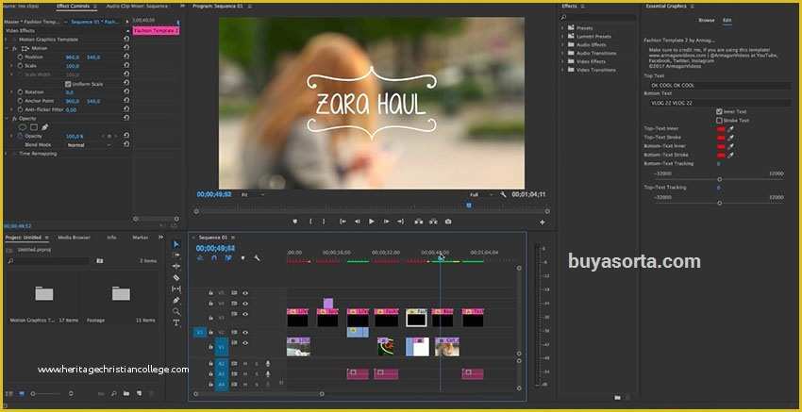Screen dimensions: 802x412
Task: Switch to the Audio Clip Mixer tab
Action: pyautogui.click(x=137, y=7)
